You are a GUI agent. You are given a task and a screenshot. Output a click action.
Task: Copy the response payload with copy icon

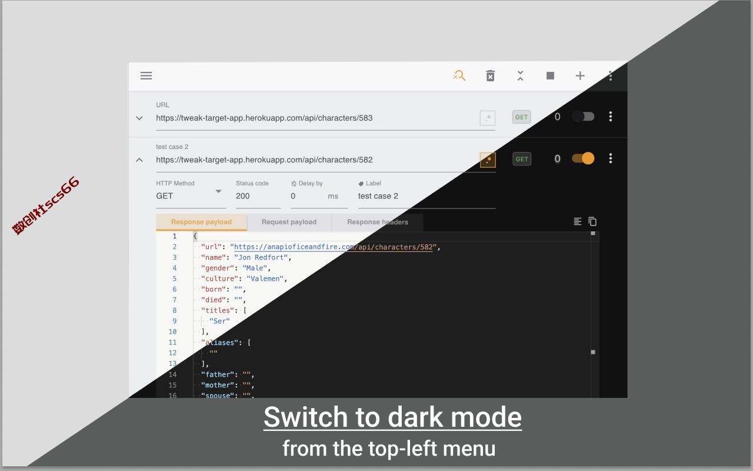click(x=592, y=221)
